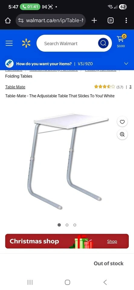Go to the Chrome home page icon
This screenshot has height=290, width=134.
tap(8, 21)
